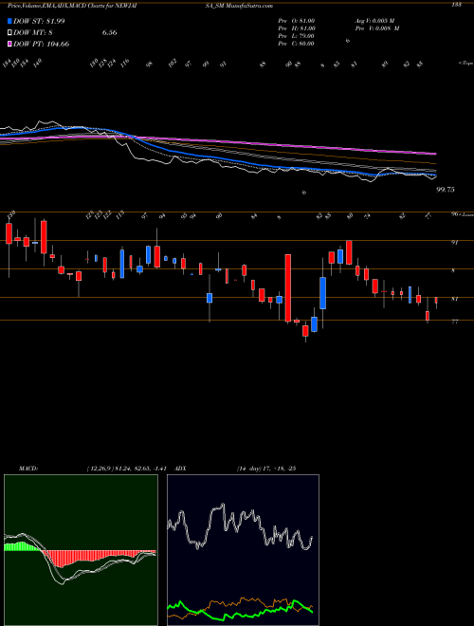Click the '81' price axis label

tap(454, 299)
